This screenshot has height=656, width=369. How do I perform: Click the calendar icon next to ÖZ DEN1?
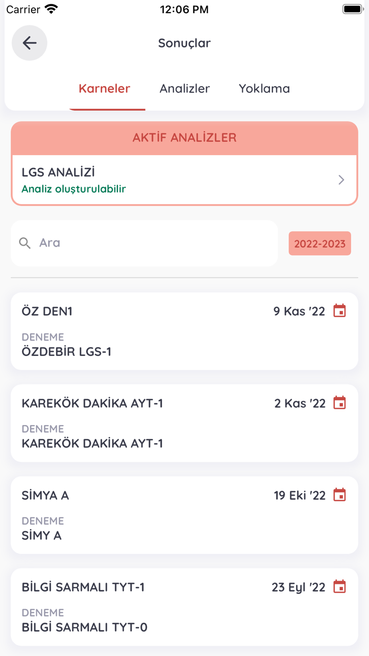[x=341, y=311]
